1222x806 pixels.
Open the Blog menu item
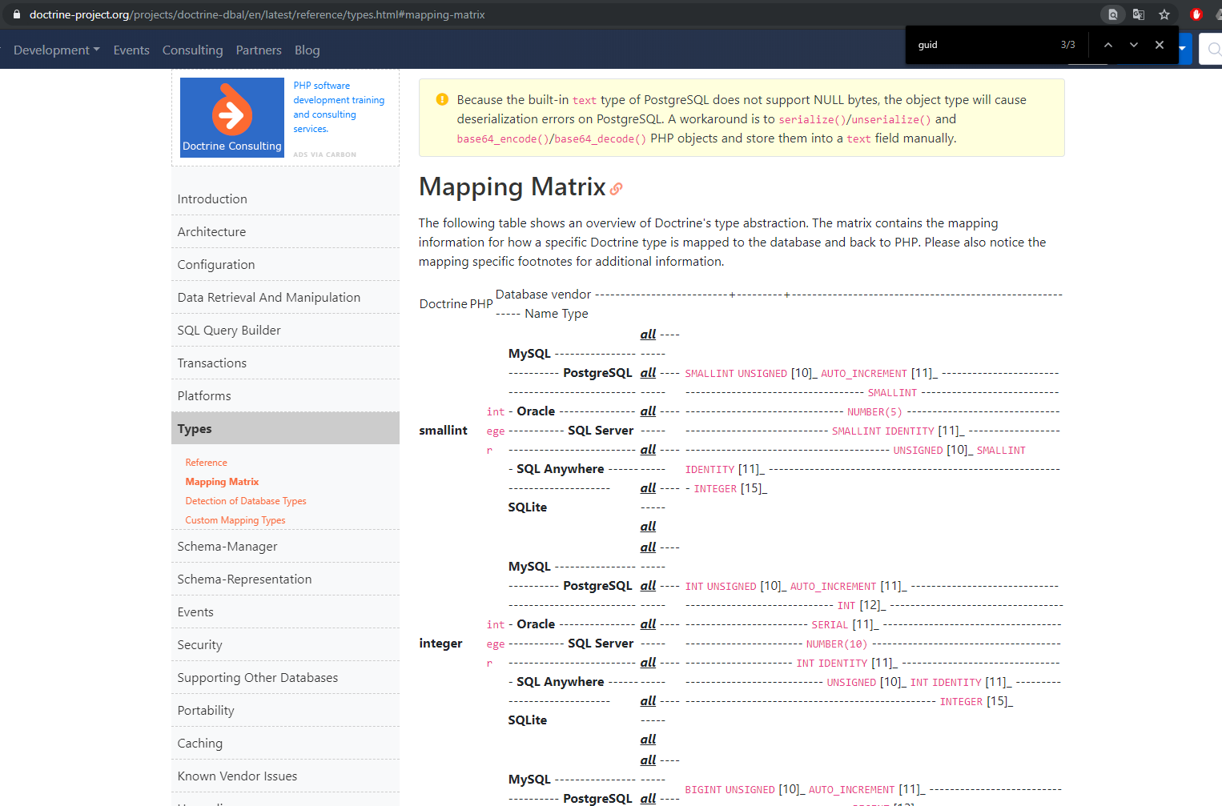click(x=307, y=50)
